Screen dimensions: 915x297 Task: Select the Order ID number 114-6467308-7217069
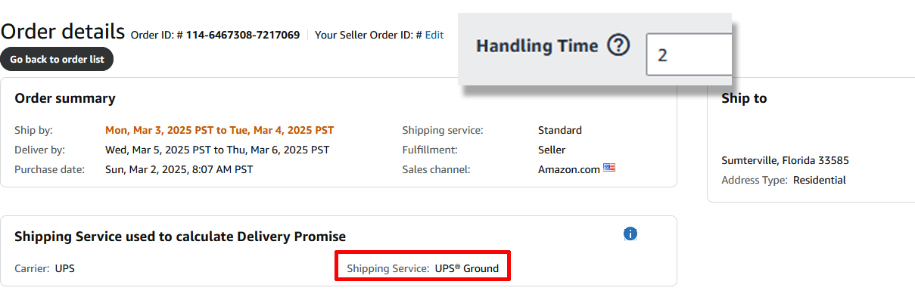click(243, 35)
